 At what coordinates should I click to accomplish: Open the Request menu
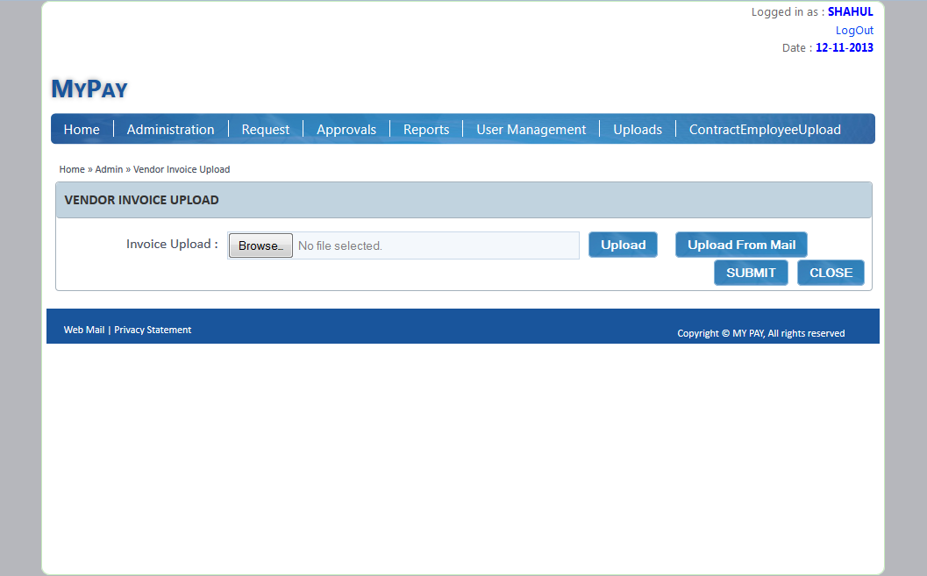(x=266, y=130)
